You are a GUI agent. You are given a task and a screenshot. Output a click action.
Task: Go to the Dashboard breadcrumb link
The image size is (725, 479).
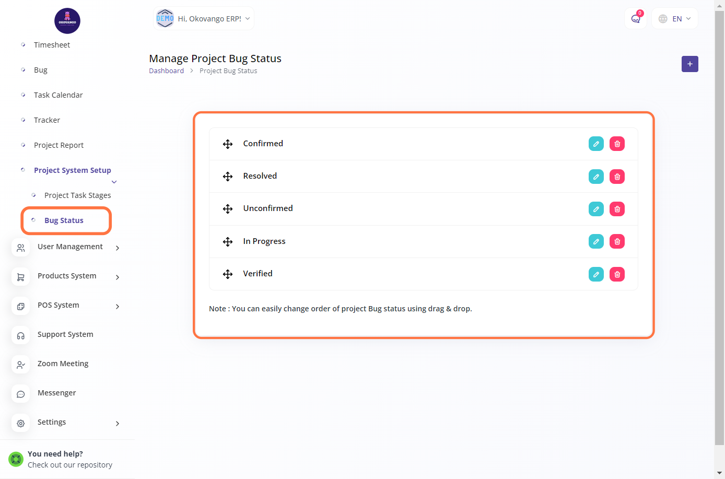point(166,71)
